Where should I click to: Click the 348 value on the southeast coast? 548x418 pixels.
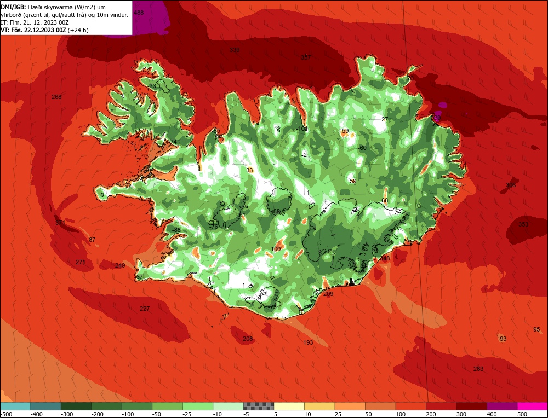coord(385,259)
